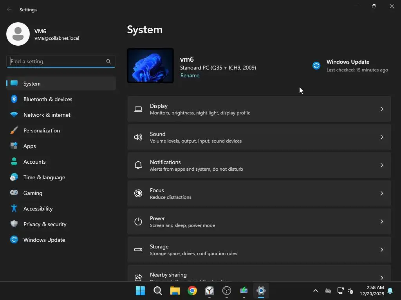Click the Find a setting search box
401x300 pixels.
(x=61, y=61)
